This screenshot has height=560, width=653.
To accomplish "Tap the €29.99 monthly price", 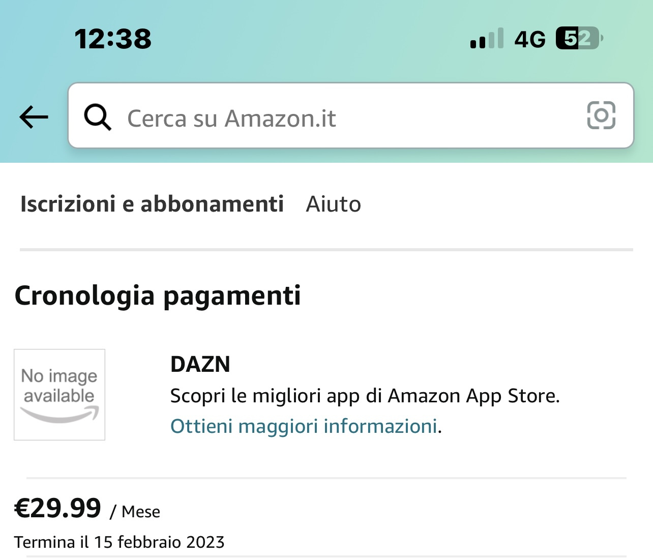I will 58,508.
